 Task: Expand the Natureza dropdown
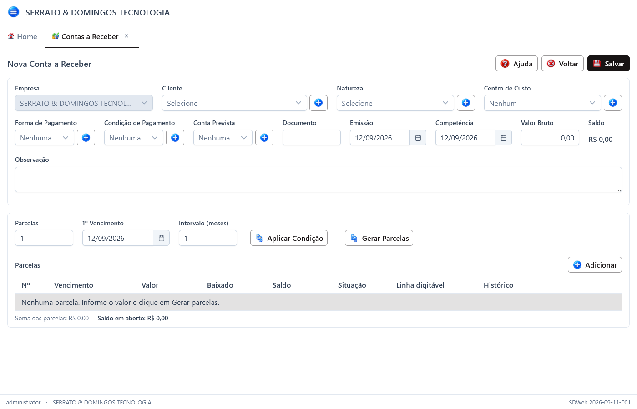tap(395, 103)
